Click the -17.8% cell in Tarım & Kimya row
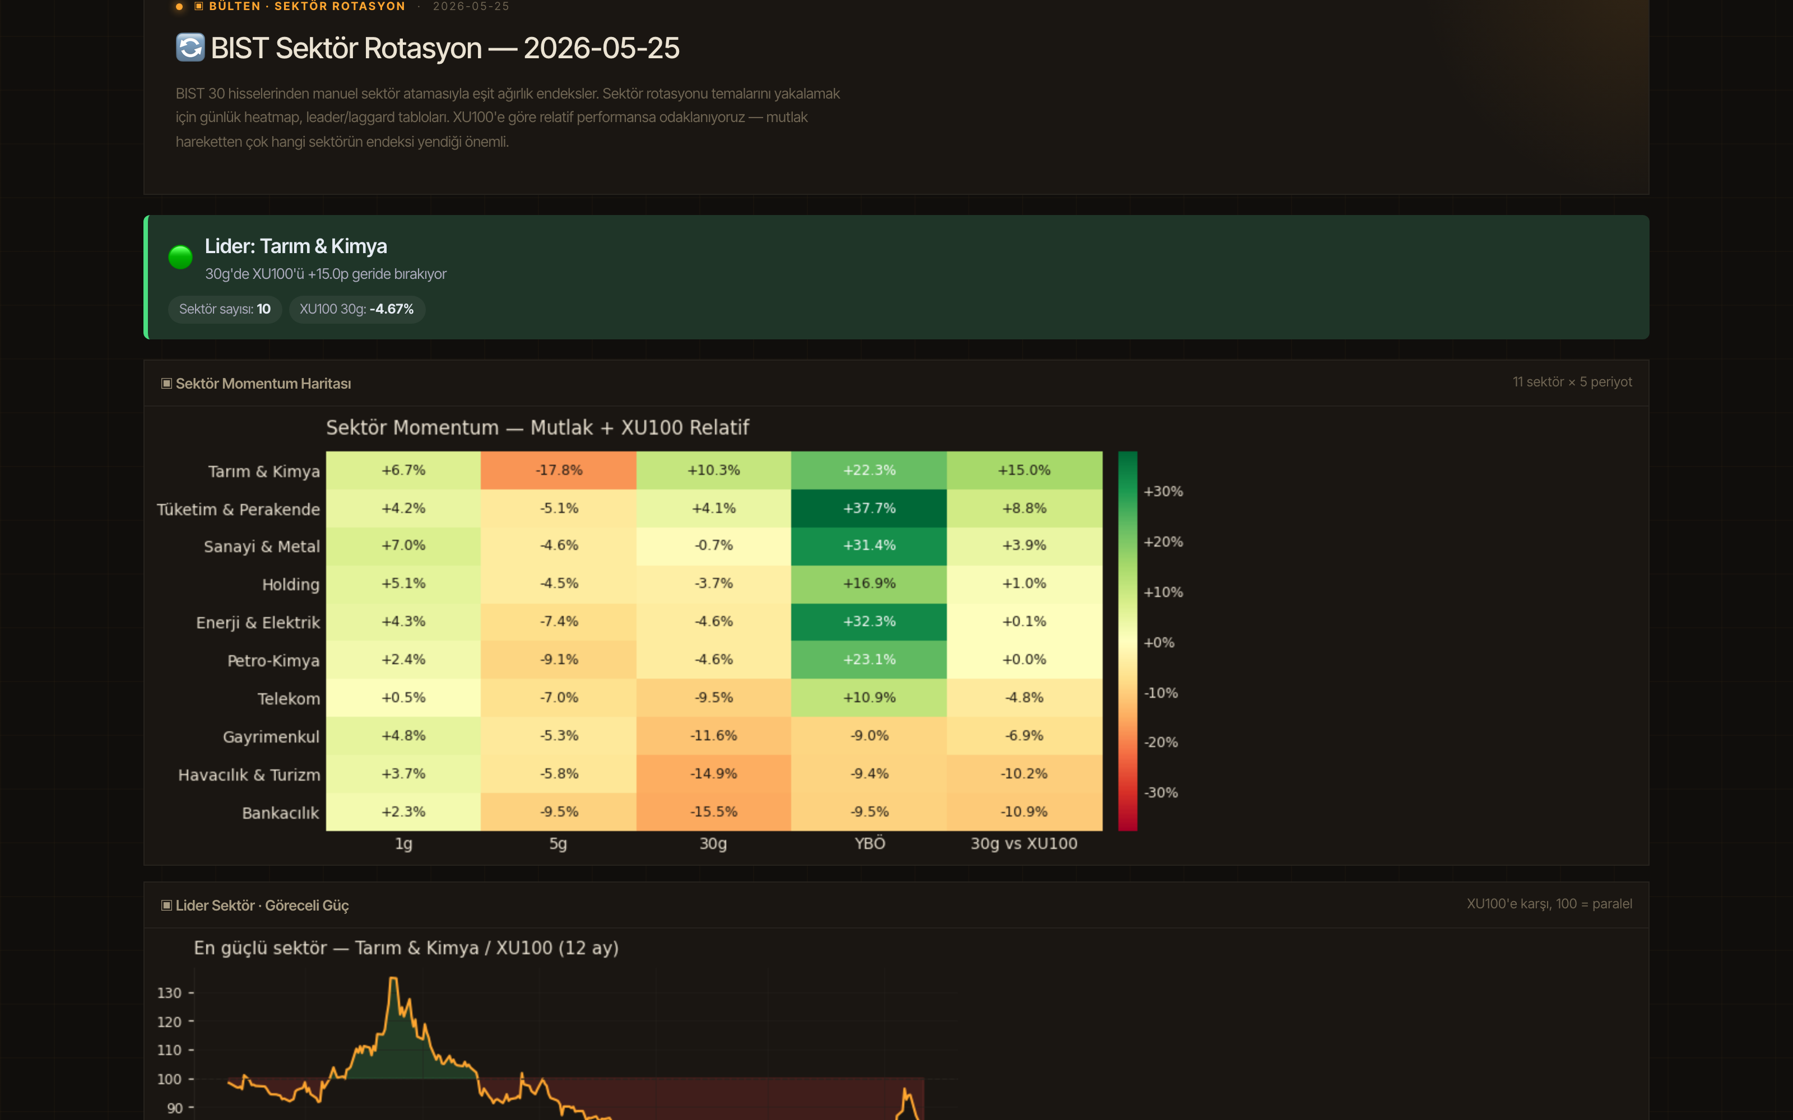 coord(559,470)
